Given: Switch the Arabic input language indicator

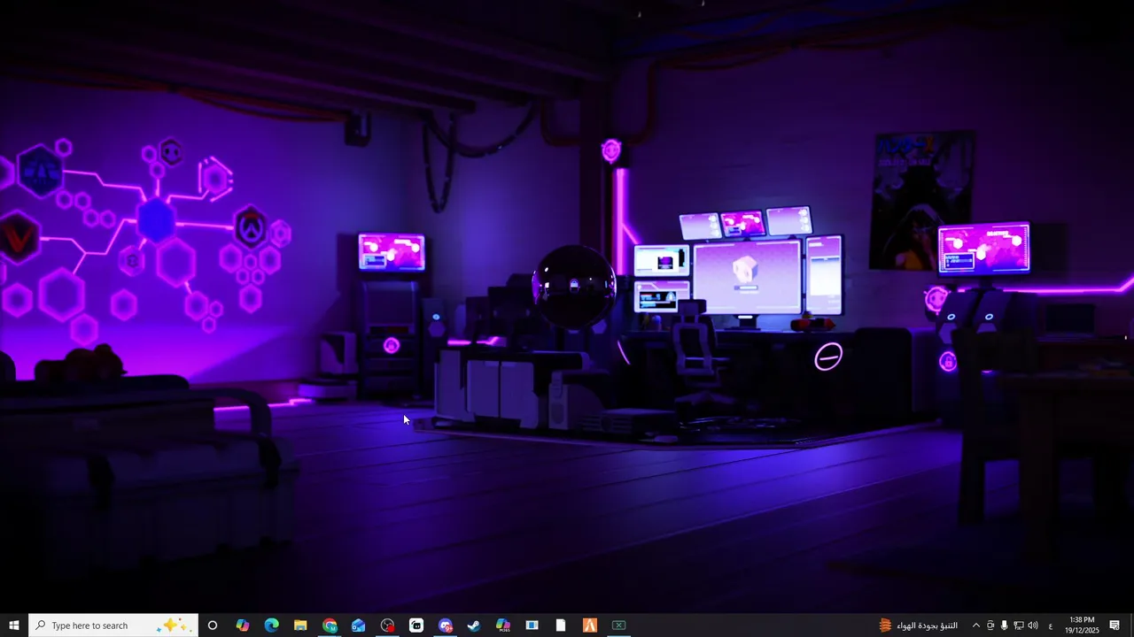Looking at the screenshot, I should point(1051,625).
